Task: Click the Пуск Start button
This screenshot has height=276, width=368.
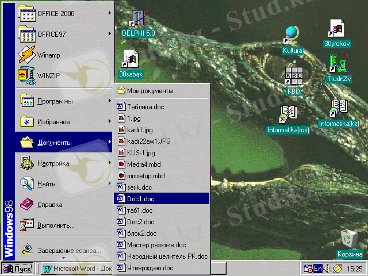Action: point(17,269)
